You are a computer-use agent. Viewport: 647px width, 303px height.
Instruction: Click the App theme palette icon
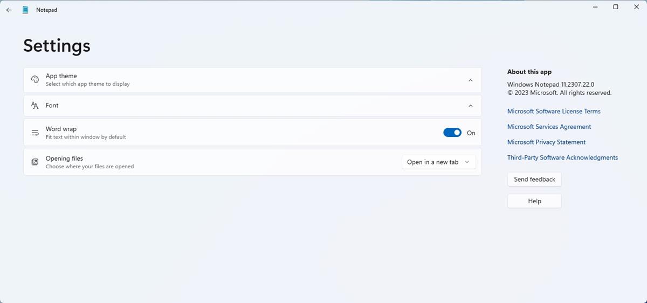click(35, 80)
